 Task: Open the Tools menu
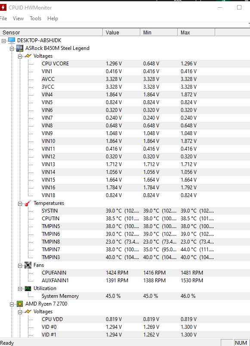click(36, 19)
